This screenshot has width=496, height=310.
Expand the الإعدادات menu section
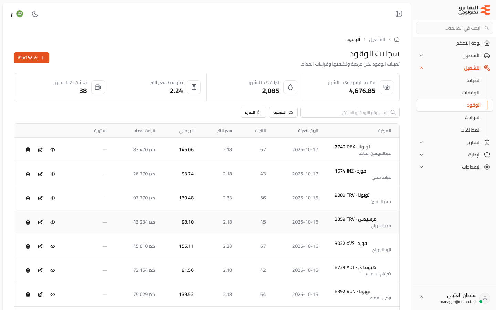[x=455, y=167]
